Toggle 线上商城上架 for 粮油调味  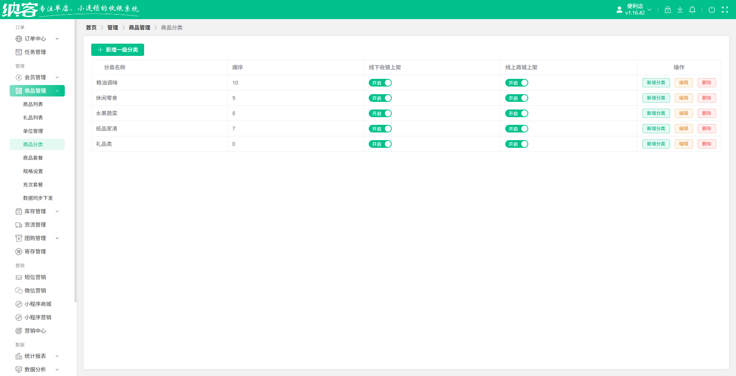pos(517,83)
